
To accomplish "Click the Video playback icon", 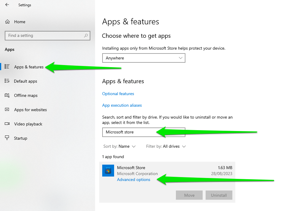I will [7, 124].
